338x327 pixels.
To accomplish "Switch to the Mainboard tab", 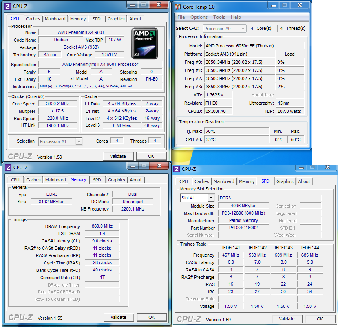I will coord(55,18).
